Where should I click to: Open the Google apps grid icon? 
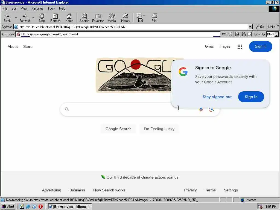240,46
